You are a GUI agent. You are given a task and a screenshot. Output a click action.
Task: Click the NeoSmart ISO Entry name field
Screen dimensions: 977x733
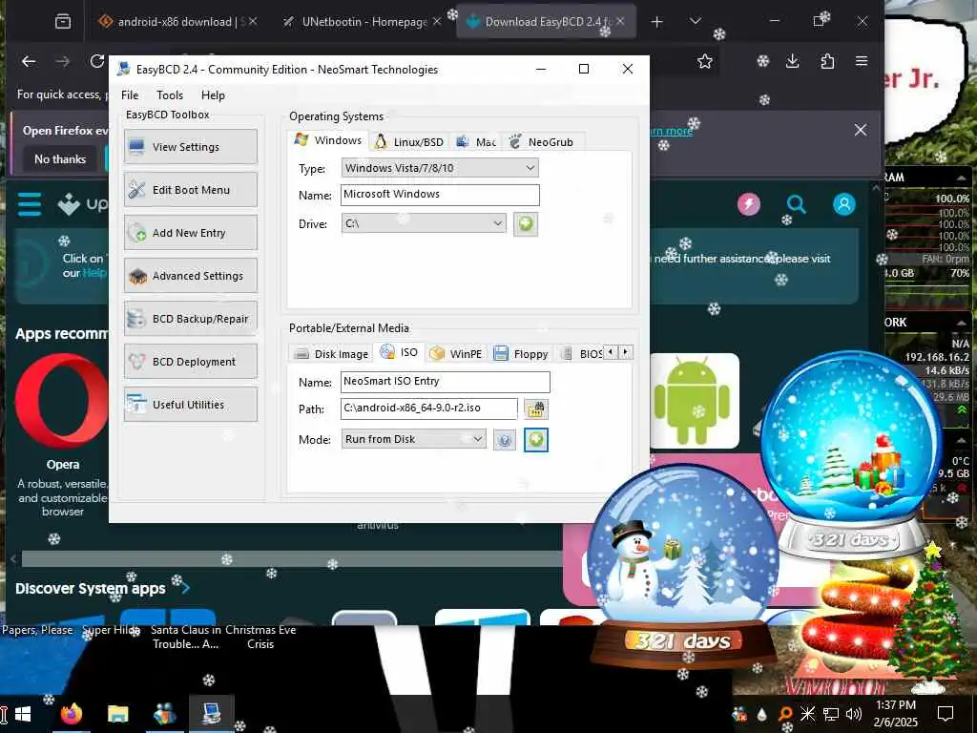click(x=446, y=382)
